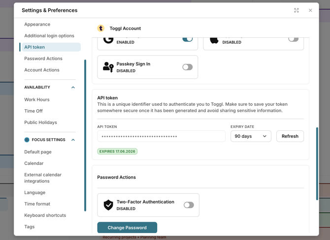Screen dimensions: 330x240
Task: Click the Two-Factor Authentication shield icon
Action: [108, 205]
